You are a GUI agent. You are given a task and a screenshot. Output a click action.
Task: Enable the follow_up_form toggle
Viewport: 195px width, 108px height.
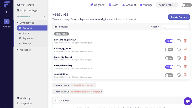(x=169, y=49)
